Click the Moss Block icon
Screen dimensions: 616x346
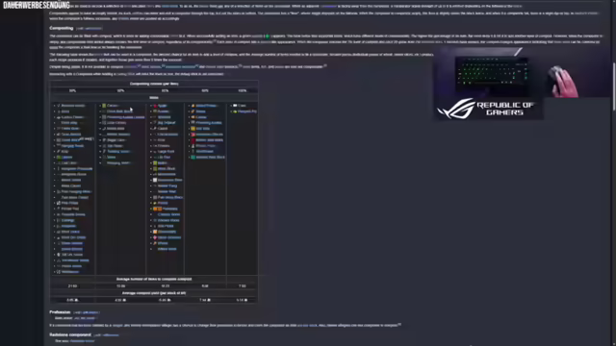[155, 169]
